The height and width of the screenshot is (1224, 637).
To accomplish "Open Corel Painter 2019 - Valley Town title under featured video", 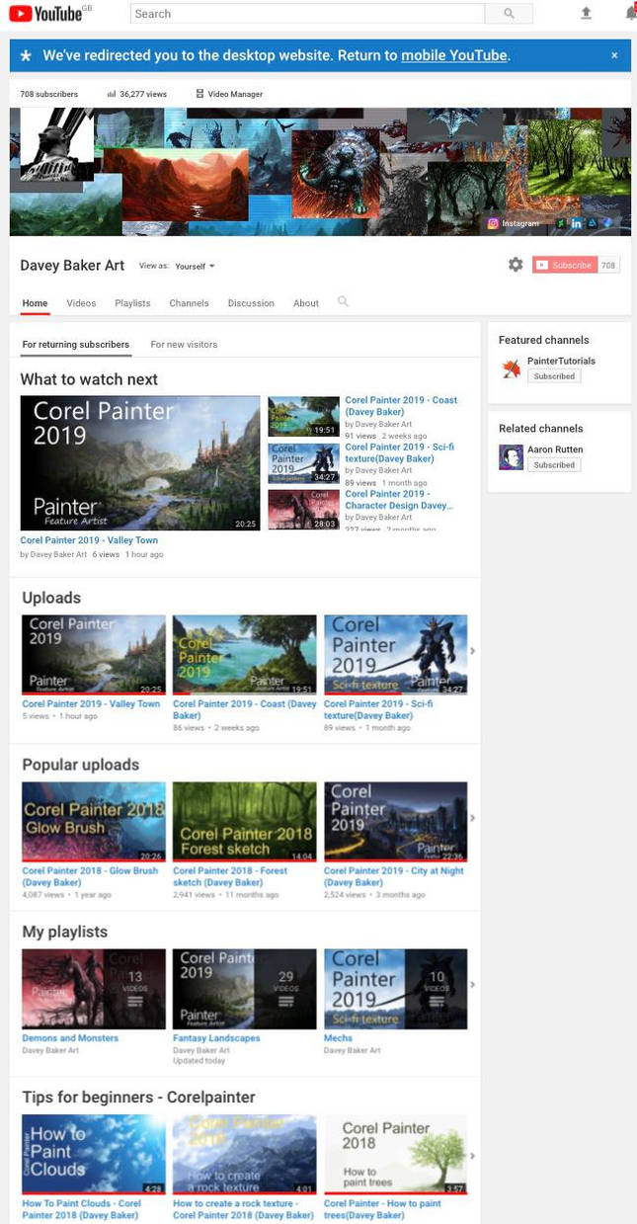I will 89,540.
